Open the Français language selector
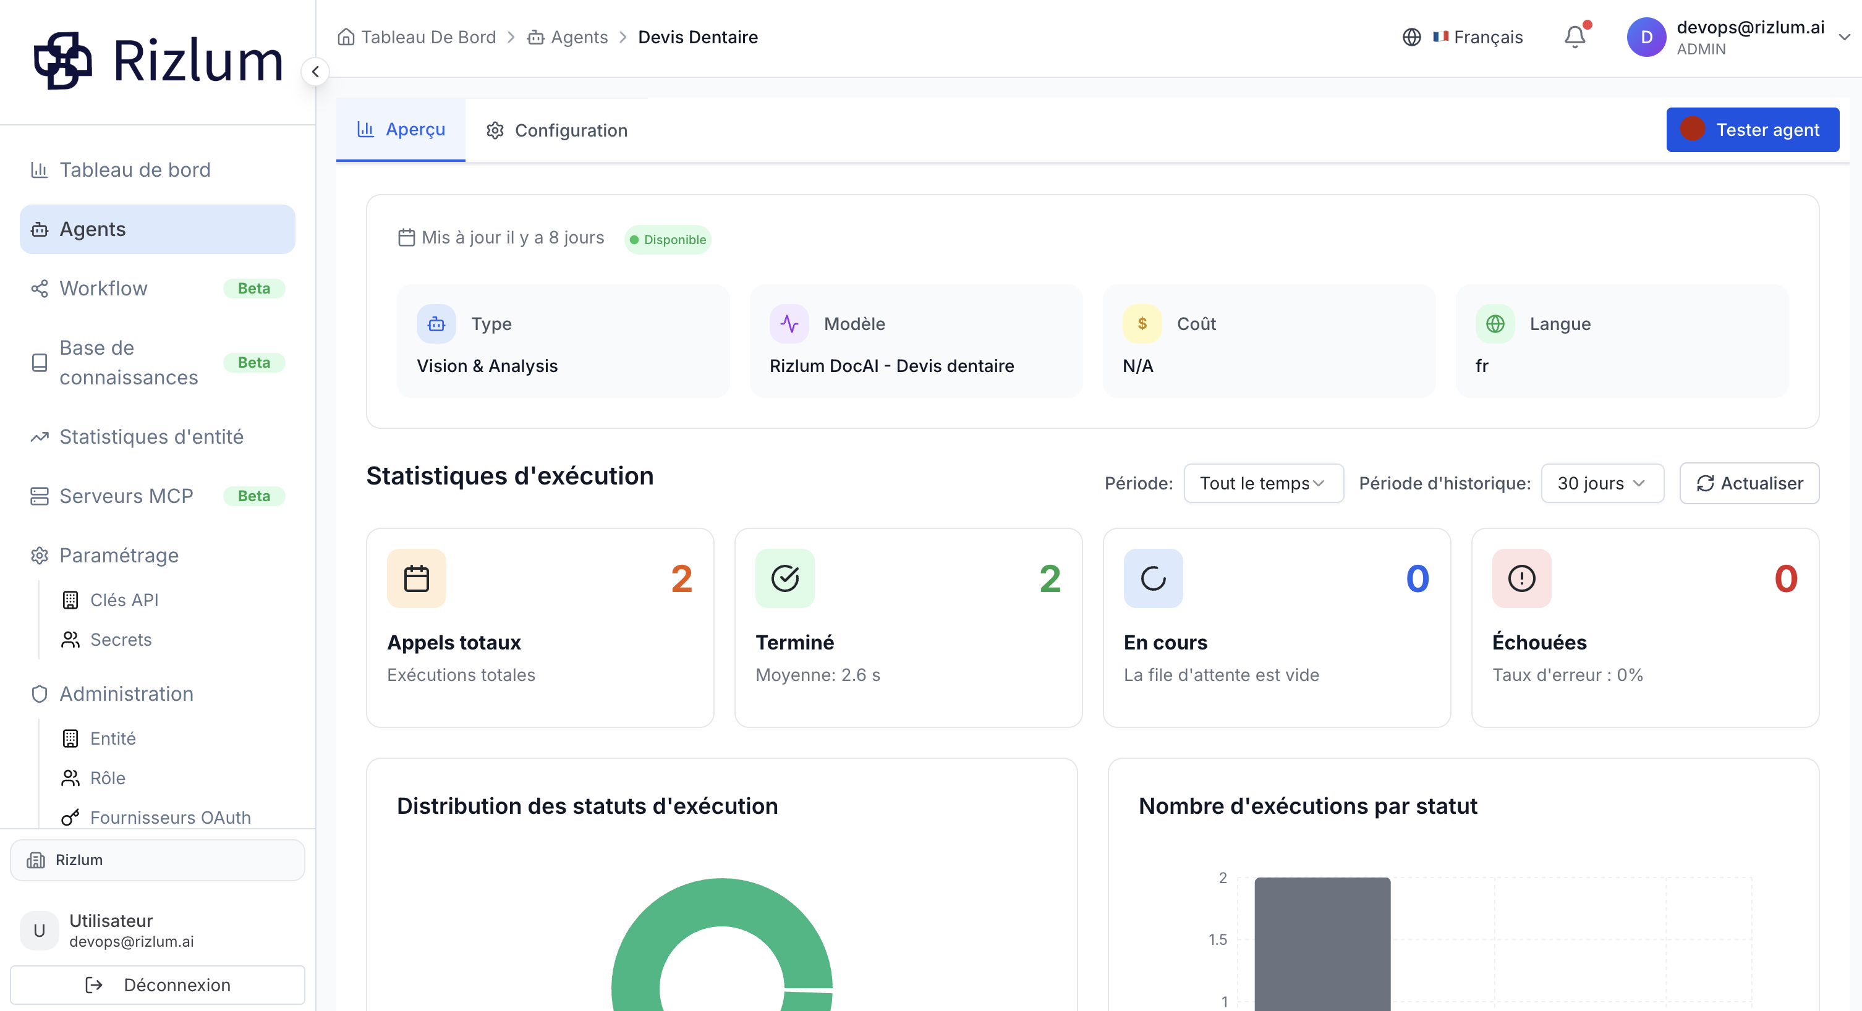 [x=1477, y=37]
